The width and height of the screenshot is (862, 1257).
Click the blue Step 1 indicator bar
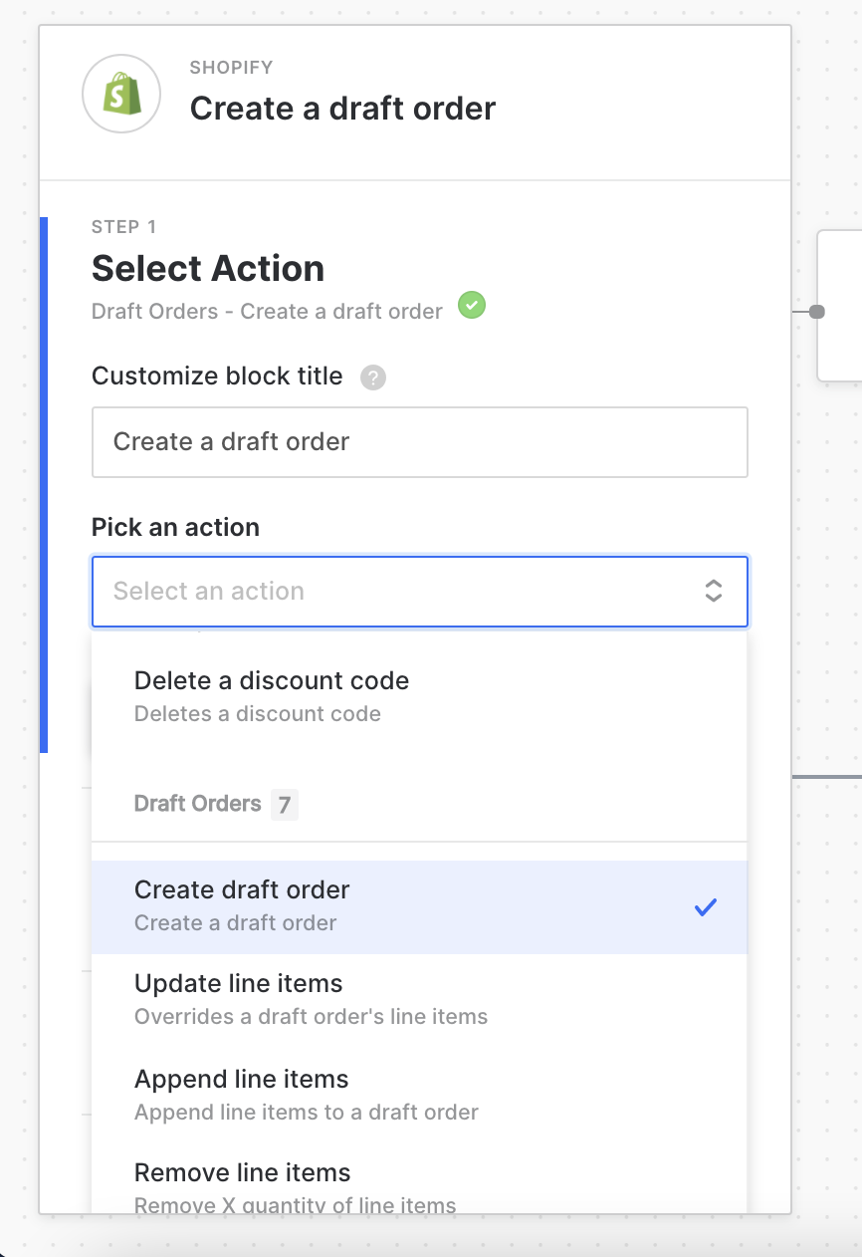[x=44, y=484]
